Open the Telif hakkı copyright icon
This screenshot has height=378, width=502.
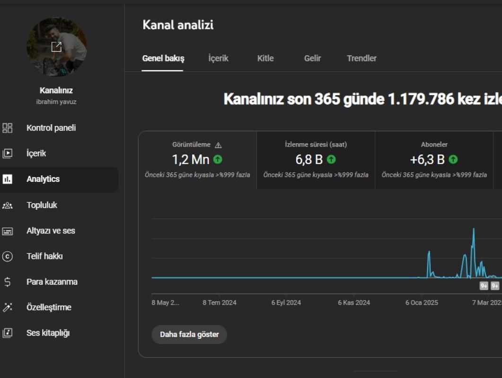tap(8, 257)
